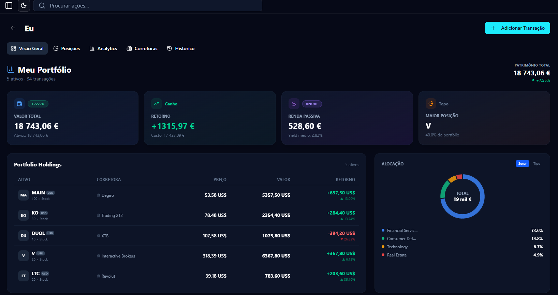Click the MA avatar icon for MAIN
This screenshot has height=295, width=558.
[x=24, y=195]
